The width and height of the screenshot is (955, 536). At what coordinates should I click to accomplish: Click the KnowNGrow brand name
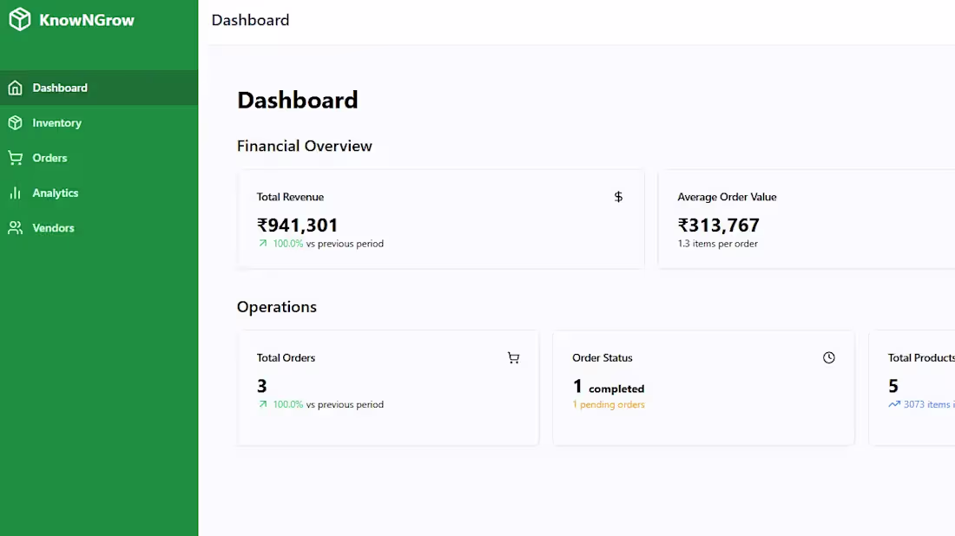87,20
